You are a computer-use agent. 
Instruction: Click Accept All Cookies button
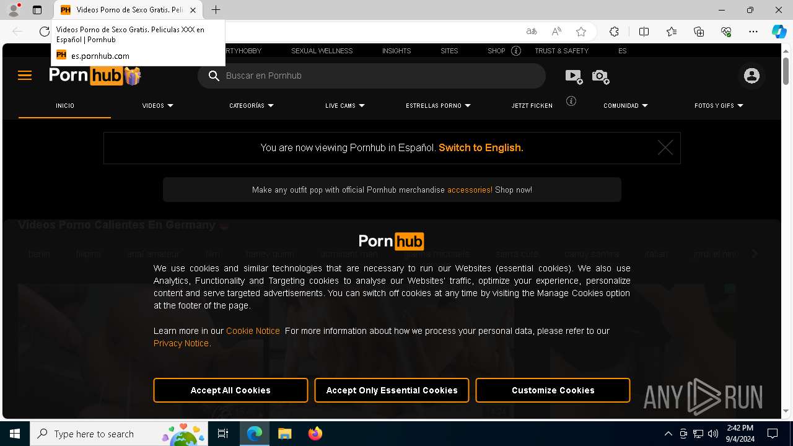(x=230, y=390)
